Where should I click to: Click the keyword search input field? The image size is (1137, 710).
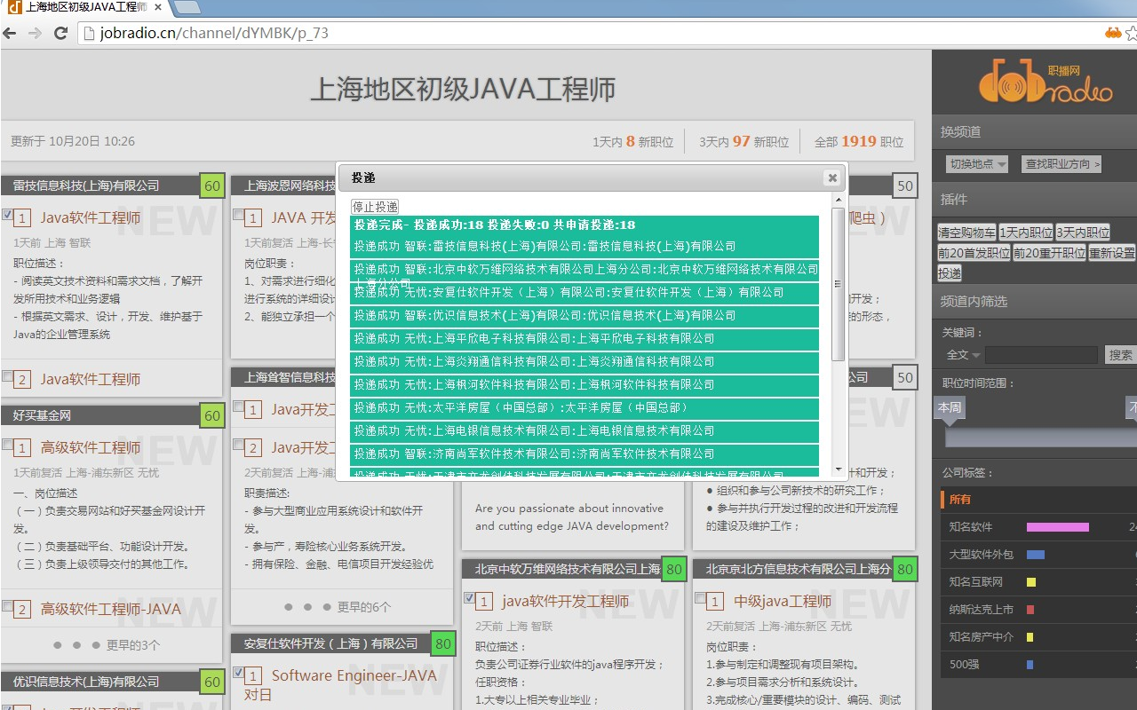click(1041, 355)
